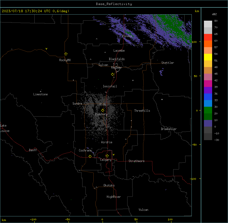Select the yellow diamond marker below Cochrane
Viewport: 228px width, 223px height.
[x=90, y=156]
